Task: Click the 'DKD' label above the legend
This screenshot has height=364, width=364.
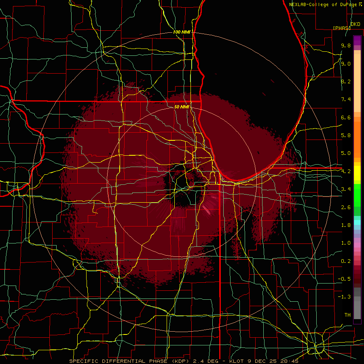Action: coord(355,24)
